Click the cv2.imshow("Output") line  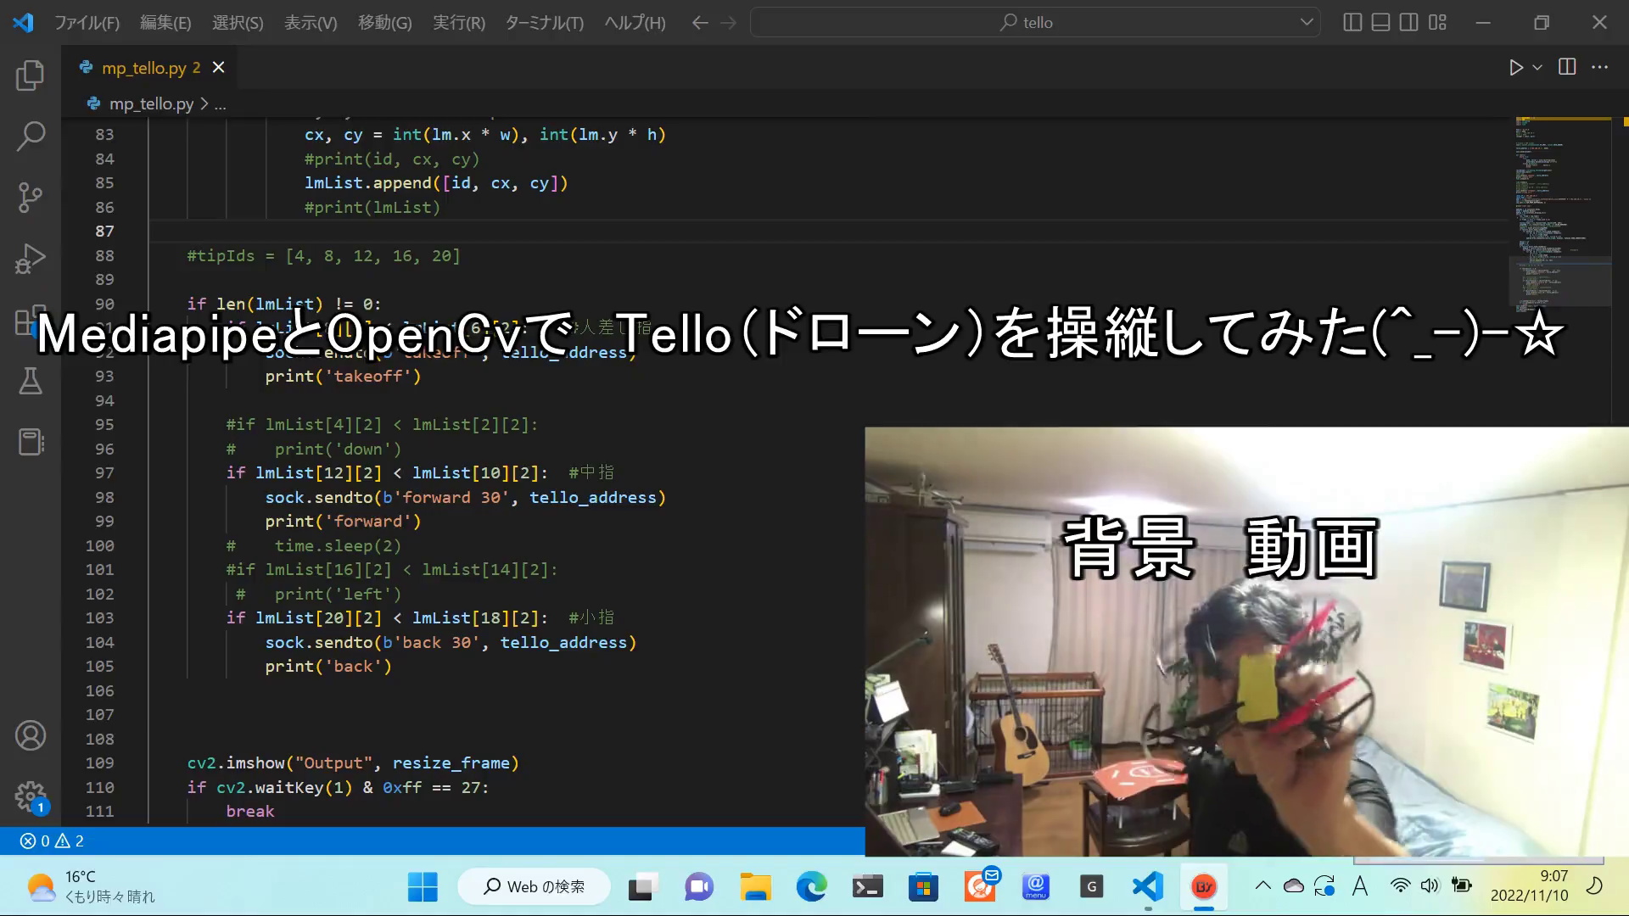pos(353,762)
